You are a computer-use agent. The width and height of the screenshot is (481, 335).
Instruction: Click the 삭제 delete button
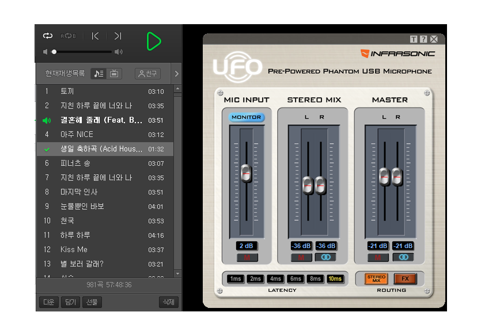click(168, 302)
